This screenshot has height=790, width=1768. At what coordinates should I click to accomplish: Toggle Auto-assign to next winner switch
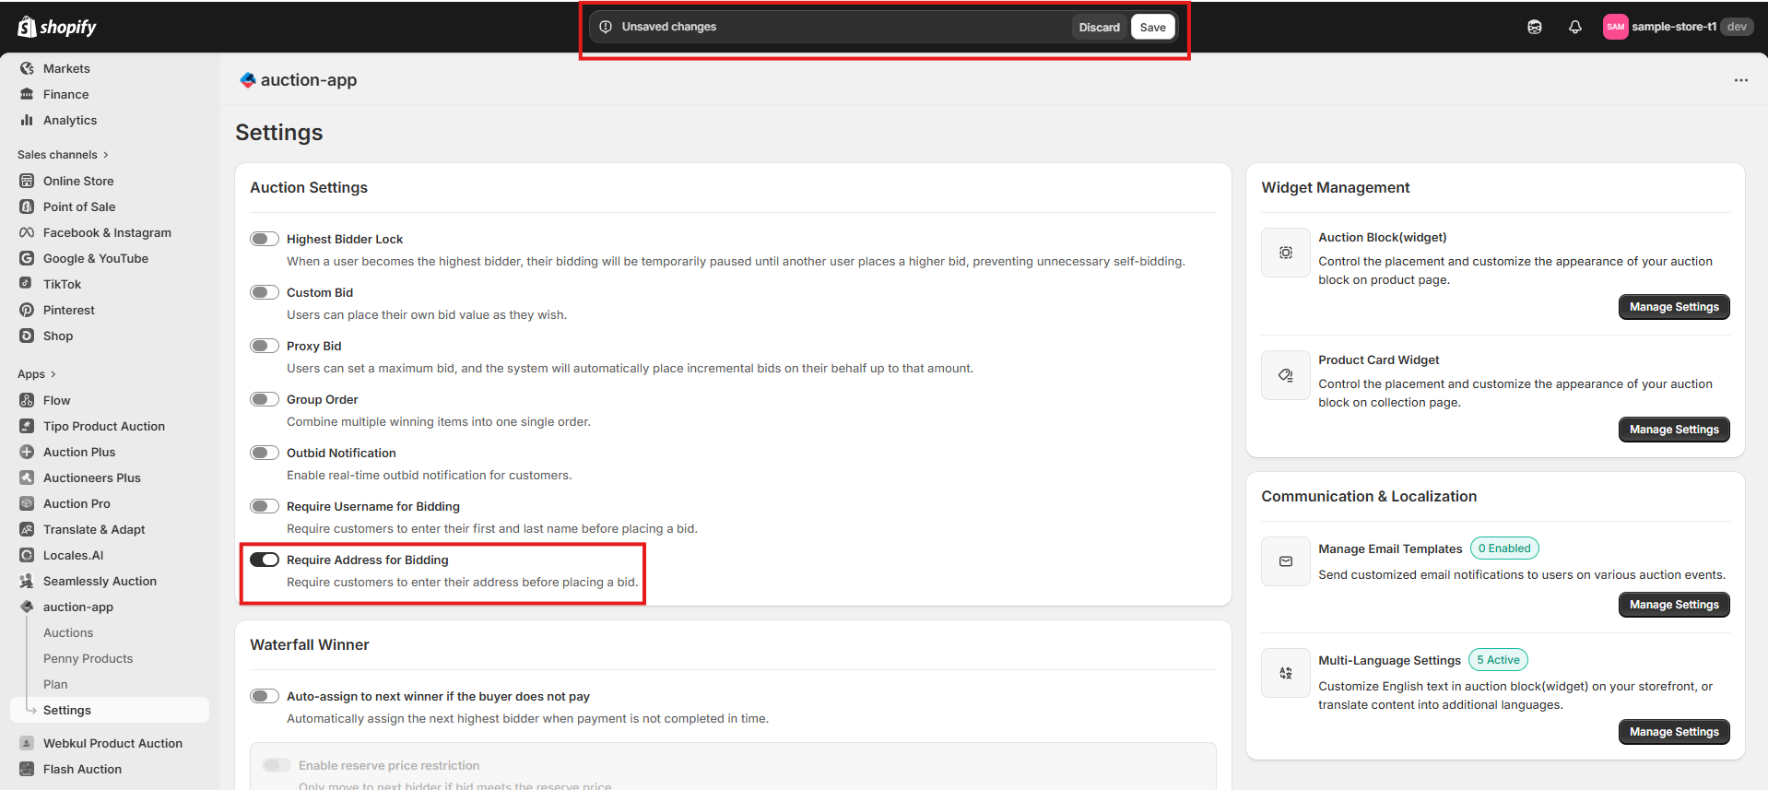pyautogui.click(x=265, y=696)
